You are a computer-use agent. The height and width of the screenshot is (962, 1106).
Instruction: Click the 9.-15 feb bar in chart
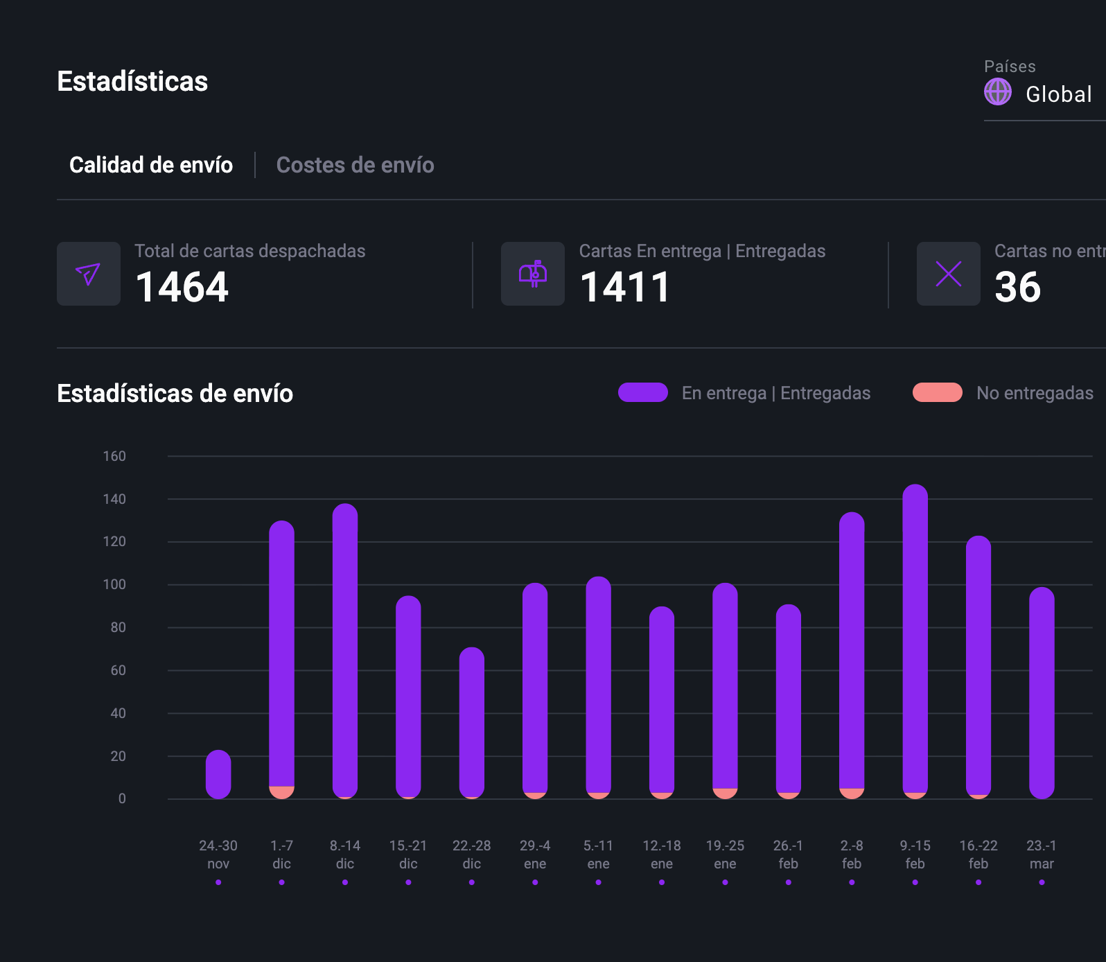pyautogui.click(x=915, y=638)
